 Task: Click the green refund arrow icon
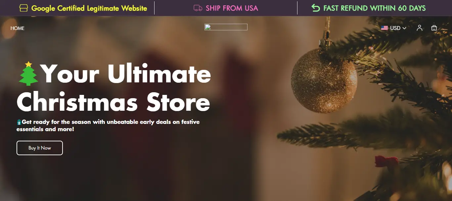point(316,8)
